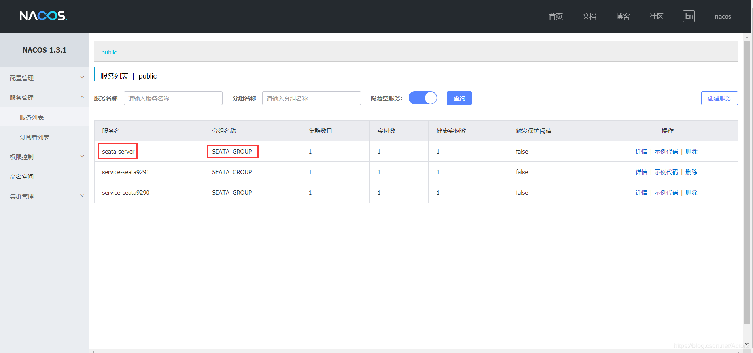The width and height of the screenshot is (753, 353).
Task: Click SEATA_GROUP in the service-seata9290 row
Action: [x=232, y=193]
